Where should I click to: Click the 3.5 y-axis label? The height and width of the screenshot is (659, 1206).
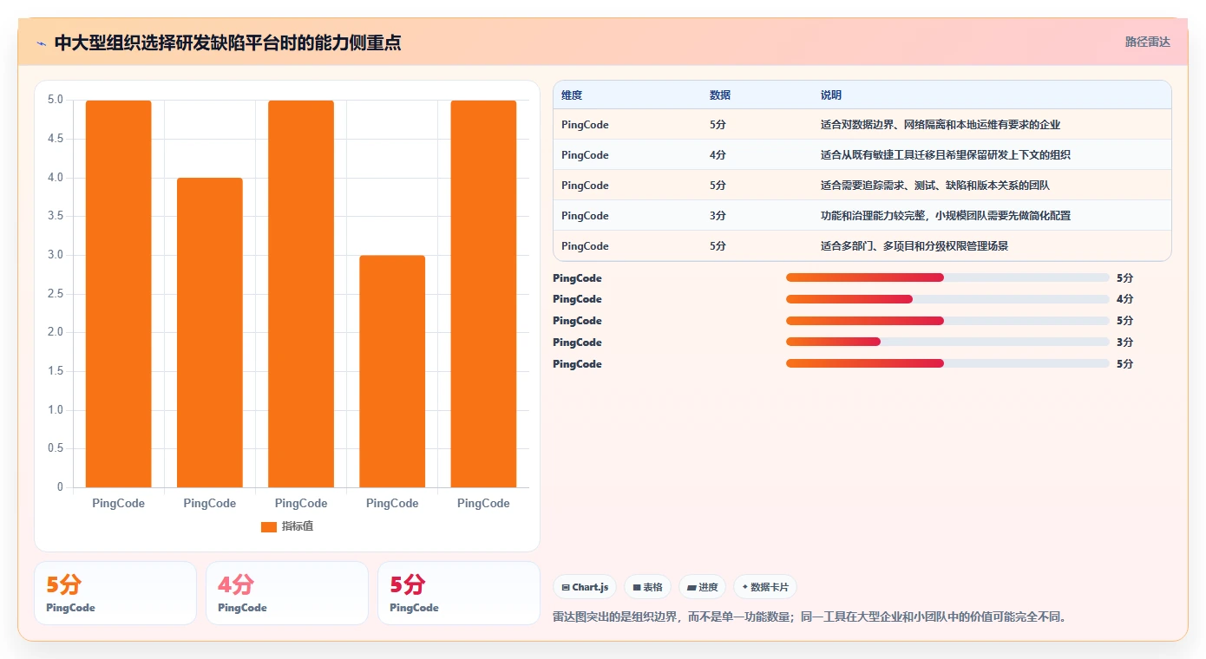pyautogui.click(x=55, y=216)
